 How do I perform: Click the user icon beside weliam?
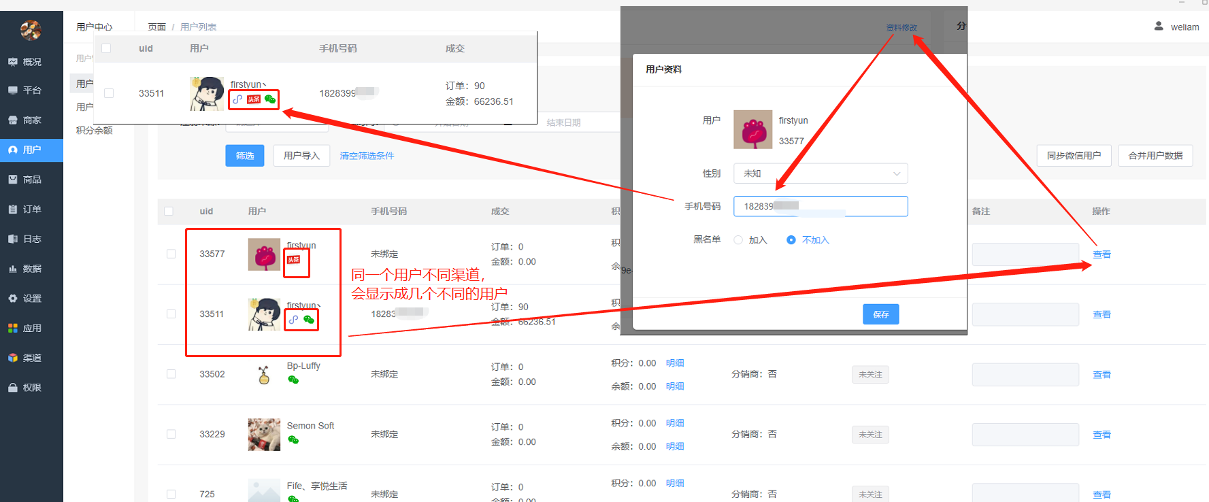1159,27
